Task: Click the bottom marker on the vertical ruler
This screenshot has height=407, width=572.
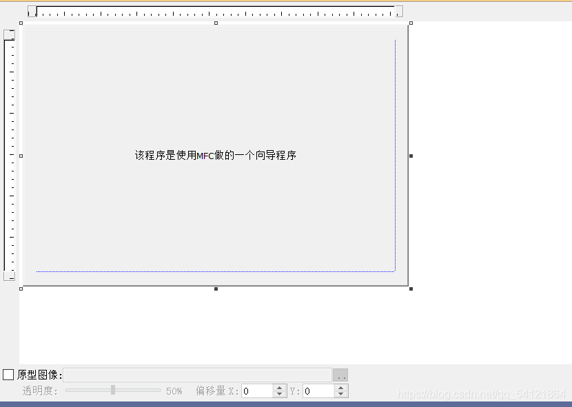Action: 9,276
